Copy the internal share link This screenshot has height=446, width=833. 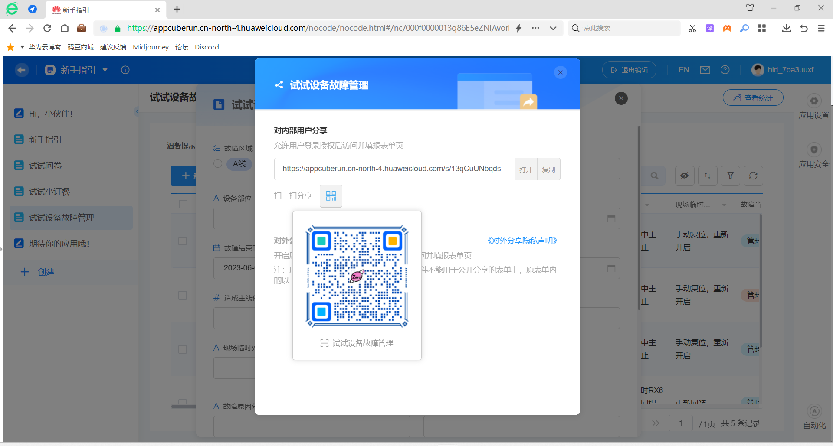(549, 169)
